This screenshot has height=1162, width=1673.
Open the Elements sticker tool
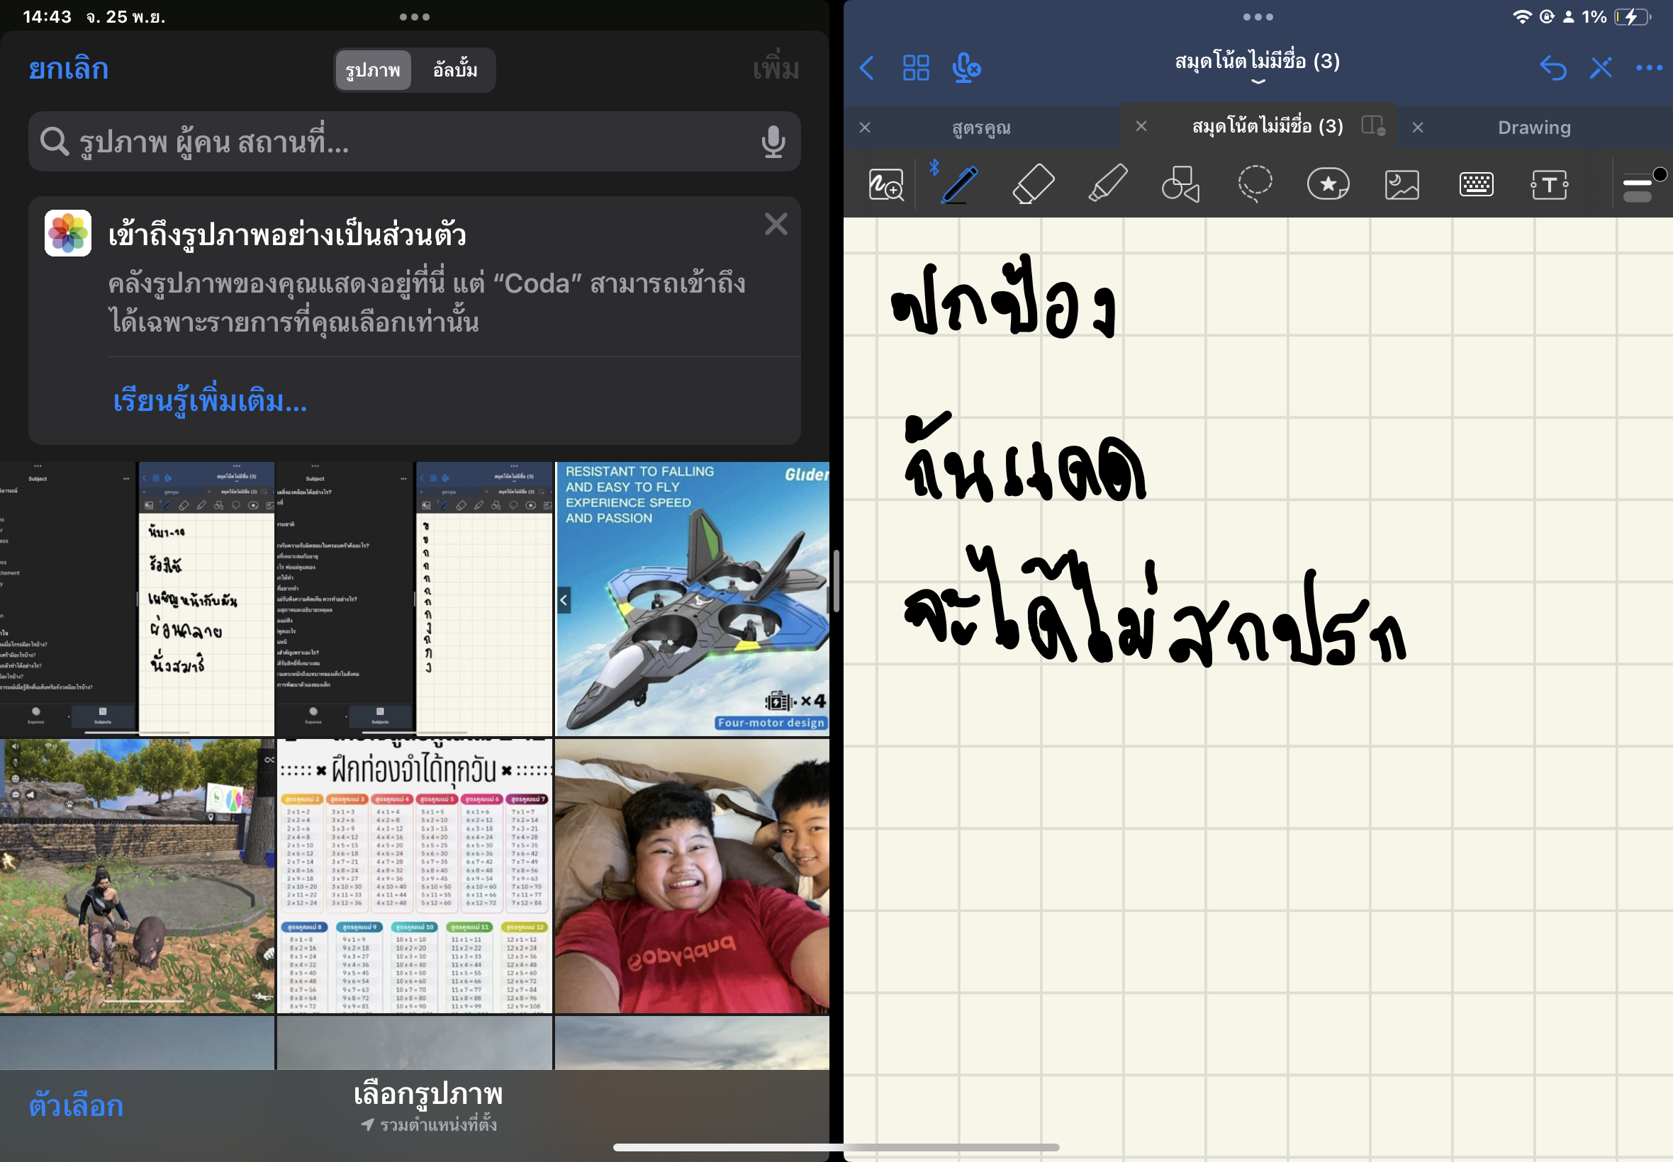[1328, 184]
